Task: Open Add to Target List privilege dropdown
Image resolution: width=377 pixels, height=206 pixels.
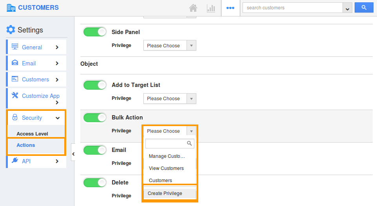Action: click(x=170, y=99)
